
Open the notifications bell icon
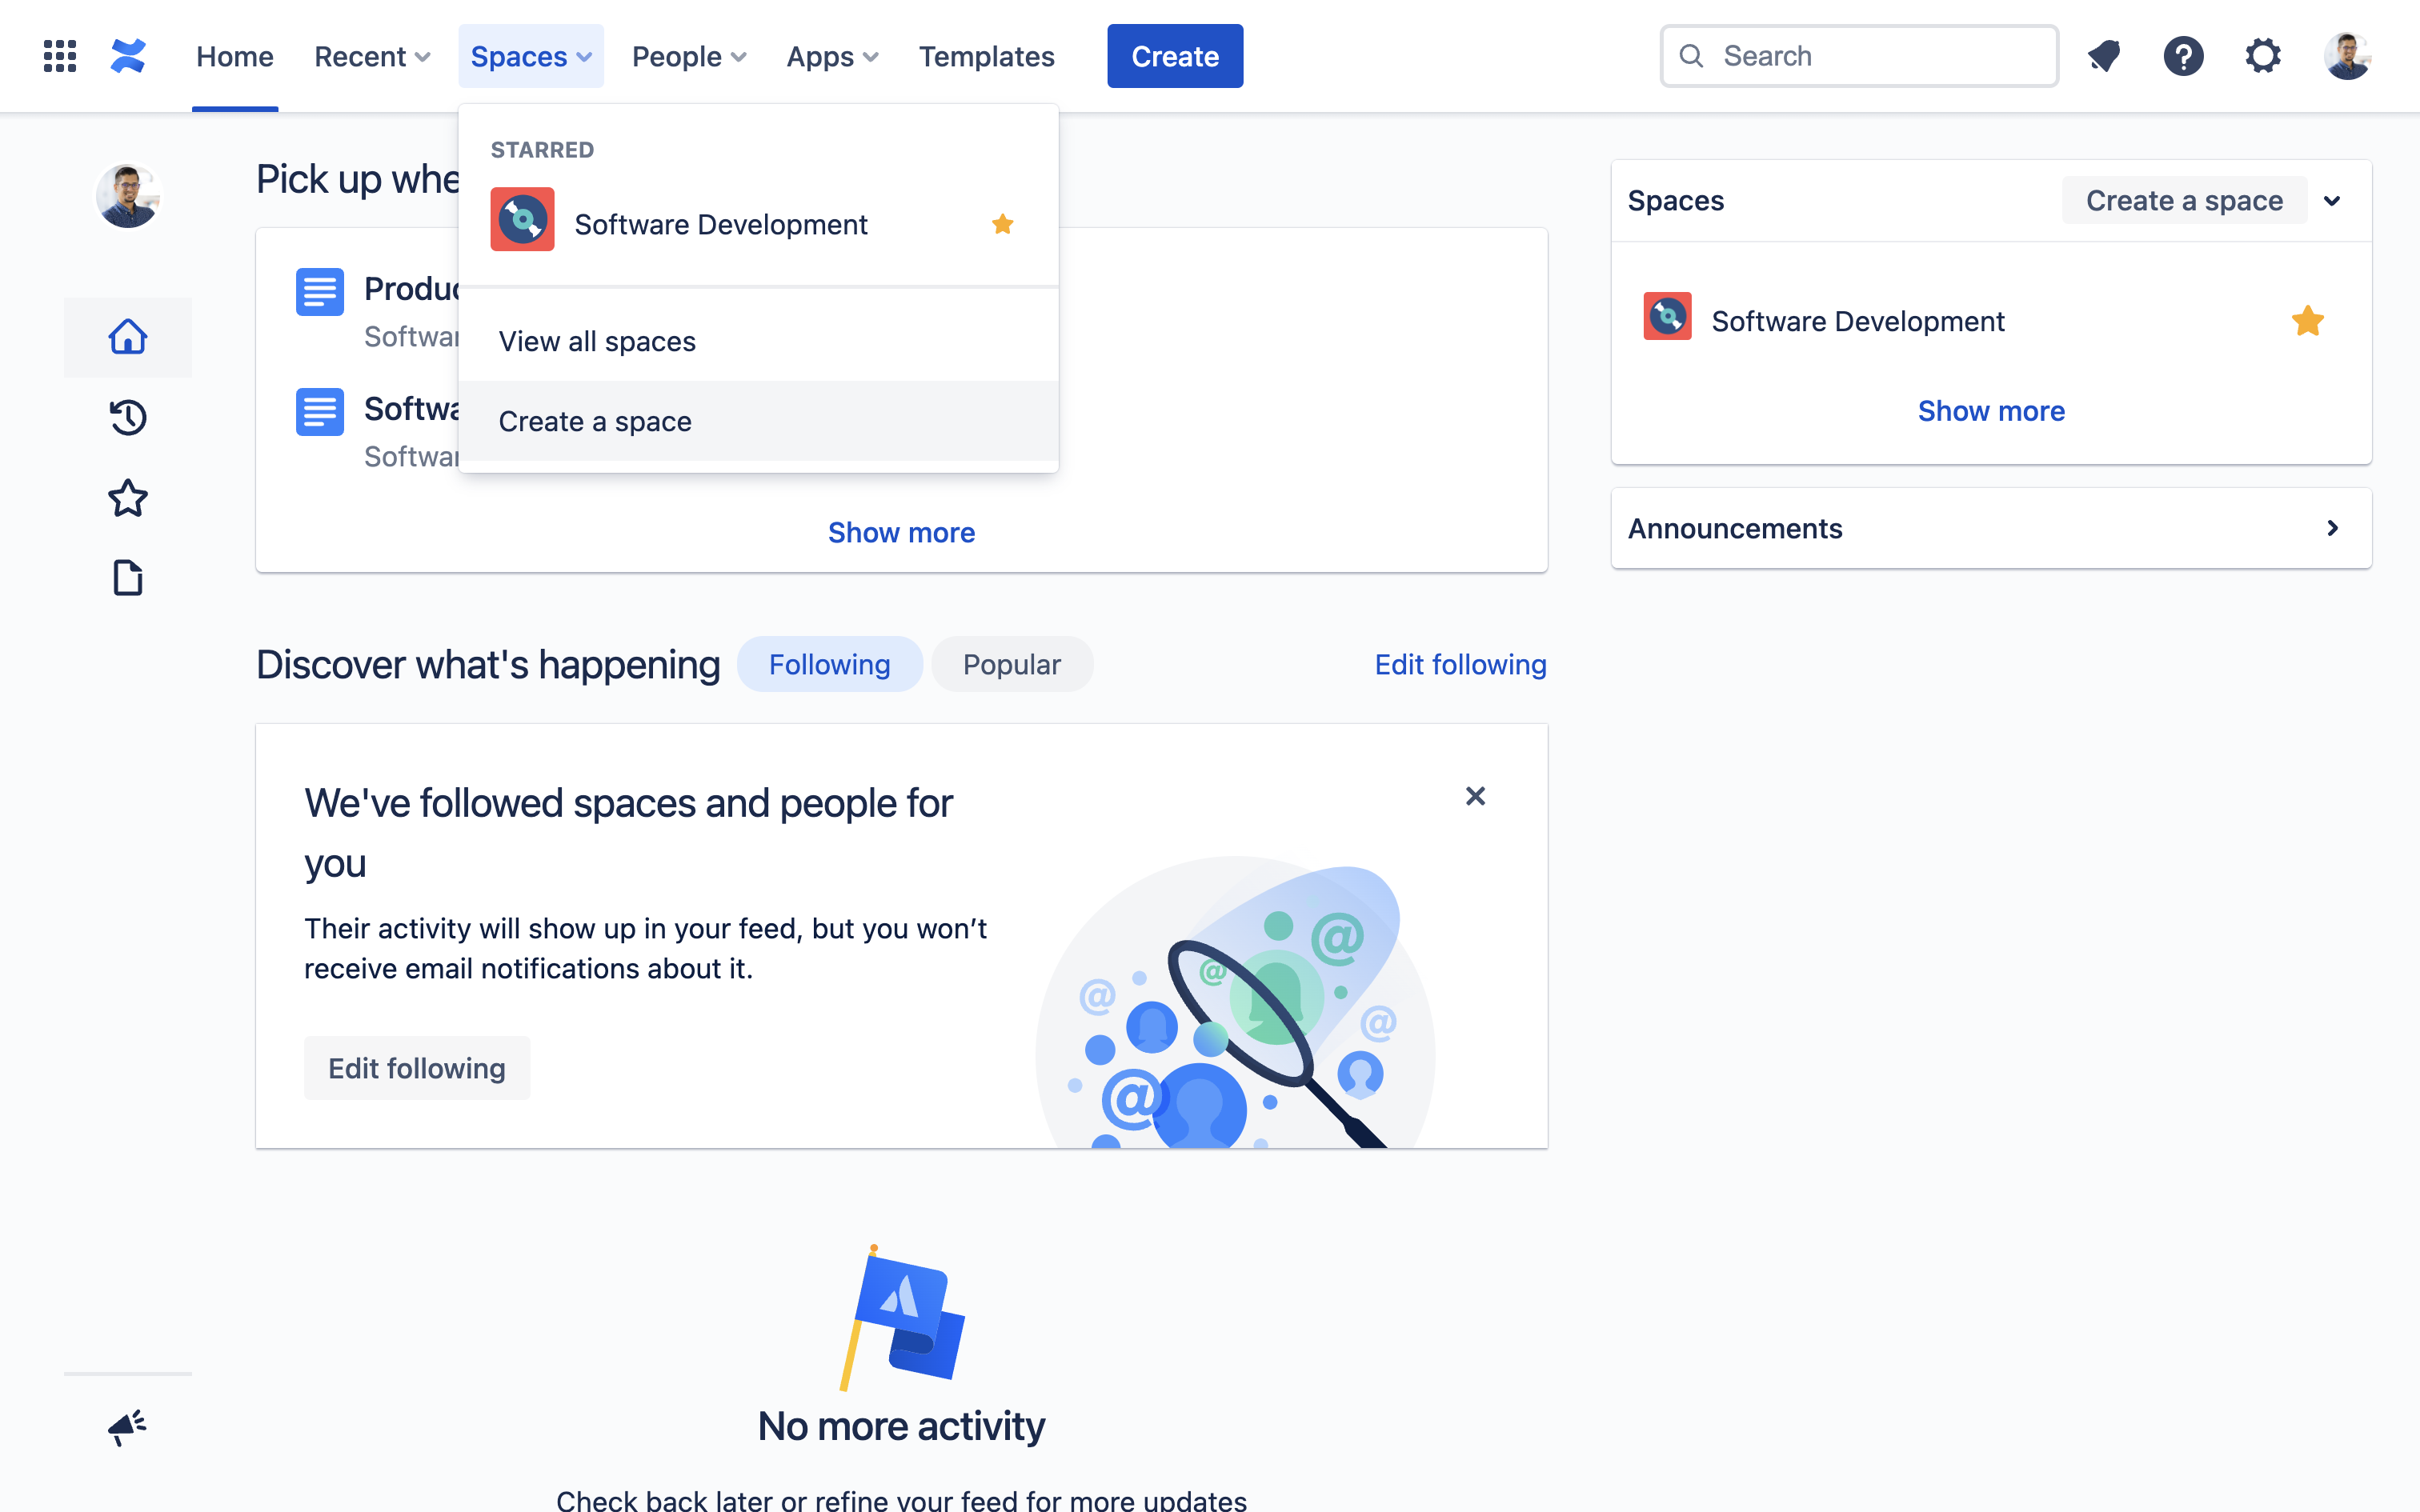click(x=2104, y=56)
